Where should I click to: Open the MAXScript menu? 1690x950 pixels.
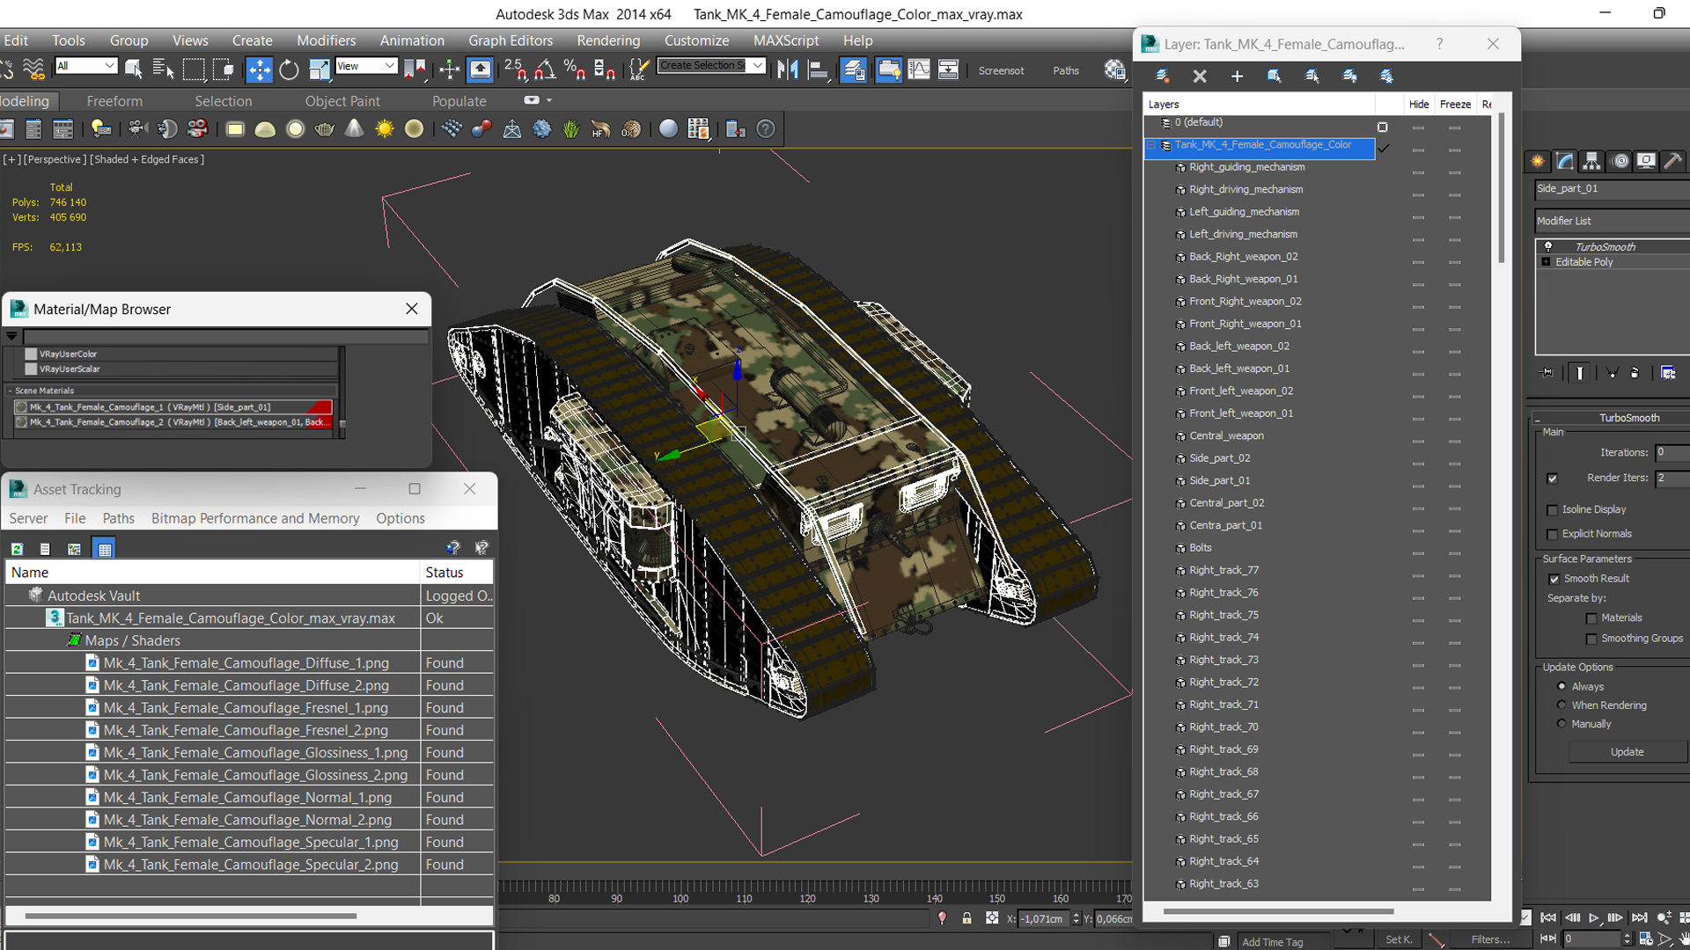point(786,40)
